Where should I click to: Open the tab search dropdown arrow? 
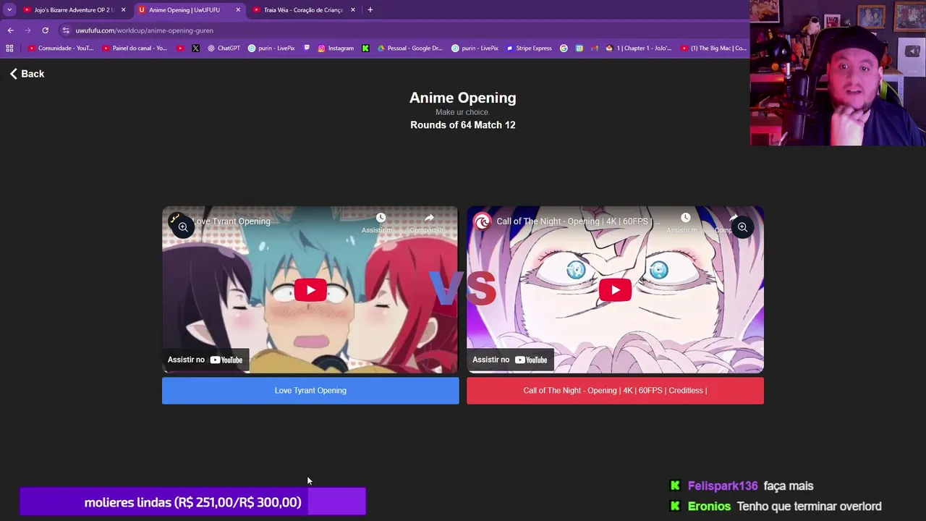coord(9,9)
